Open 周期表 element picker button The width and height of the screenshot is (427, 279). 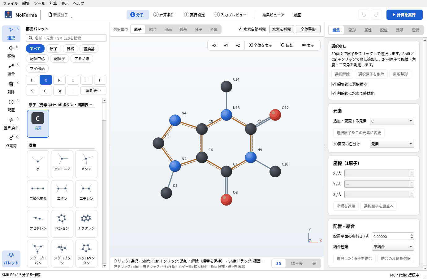coord(93,91)
